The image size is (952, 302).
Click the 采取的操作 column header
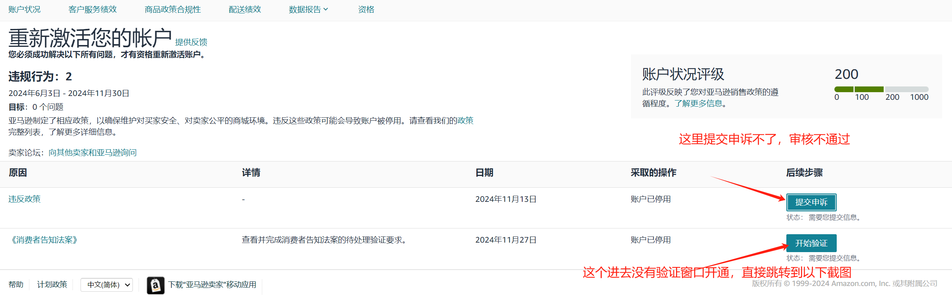point(653,173)
